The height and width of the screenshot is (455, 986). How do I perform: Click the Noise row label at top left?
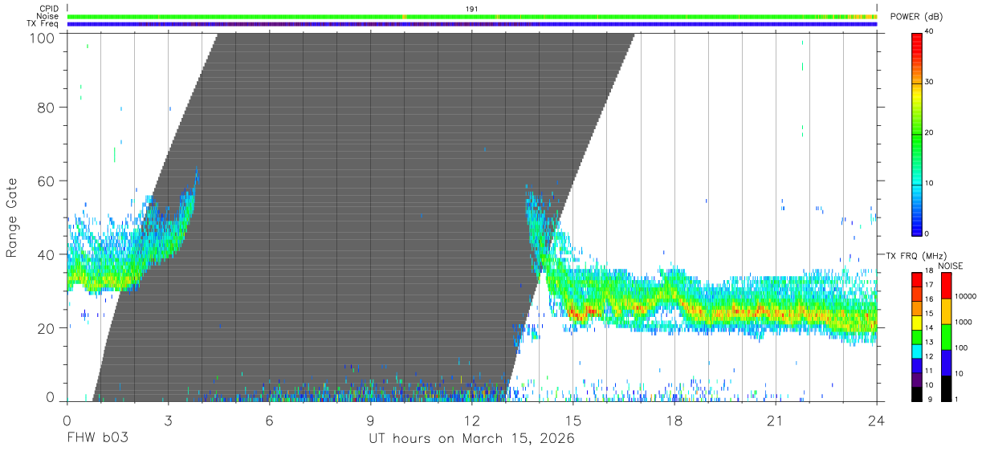(47, 16)
